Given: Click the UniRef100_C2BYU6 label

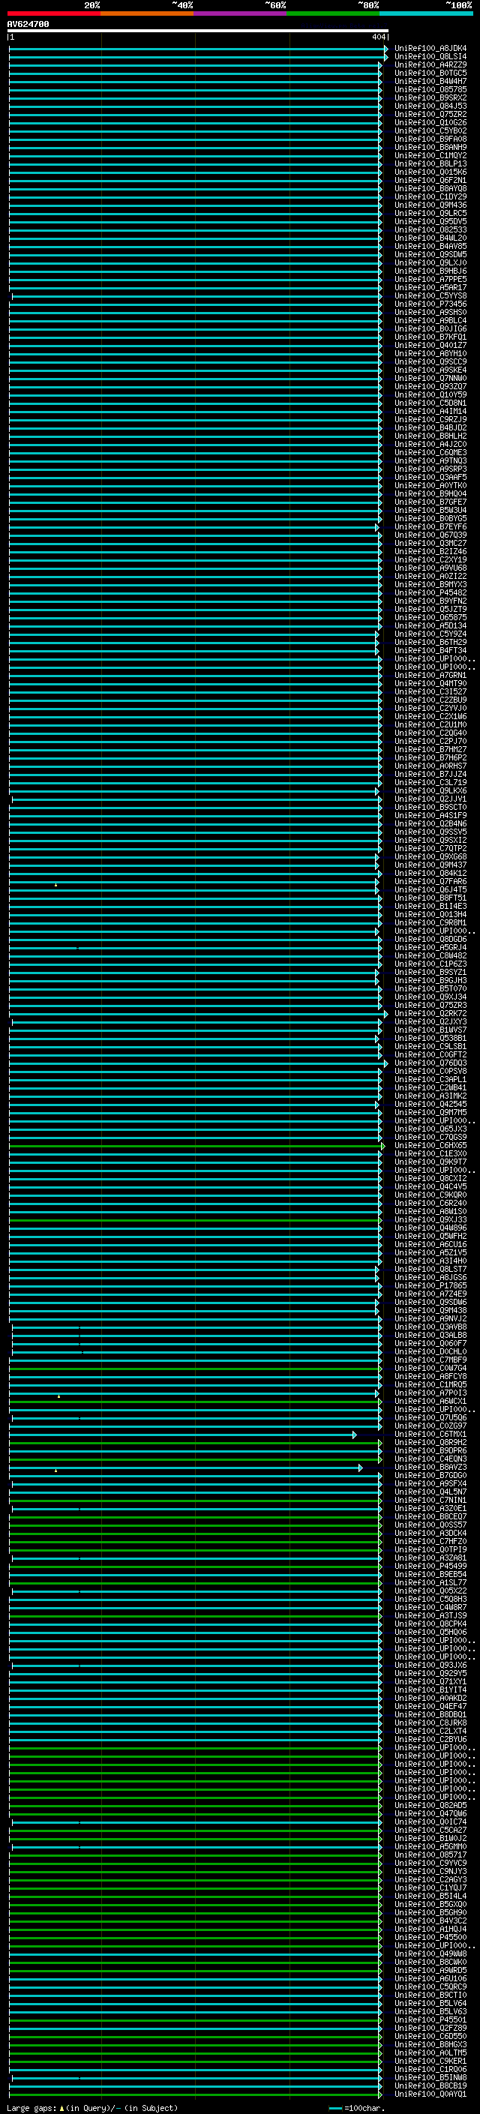Looking at the screenshot, I should 430,1740.
